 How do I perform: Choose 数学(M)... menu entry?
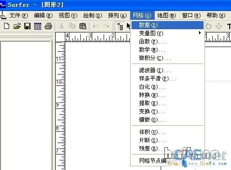(168, 50)
